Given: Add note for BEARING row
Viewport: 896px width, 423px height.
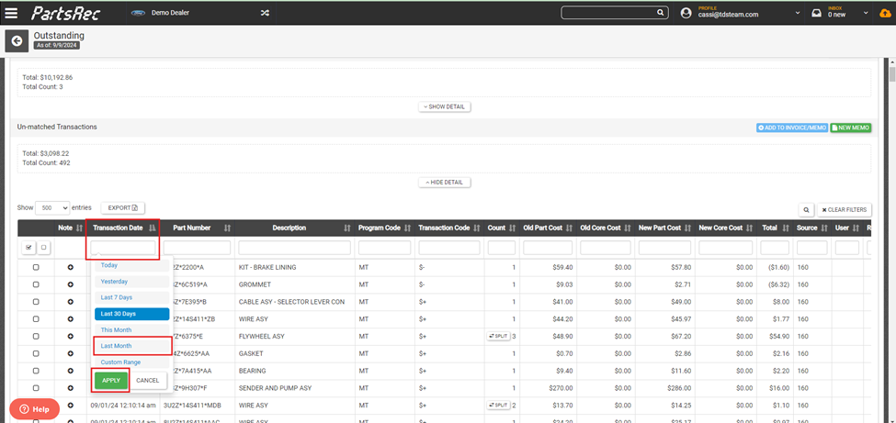Looking at the screenshot, I should click(x=70, y=371).
